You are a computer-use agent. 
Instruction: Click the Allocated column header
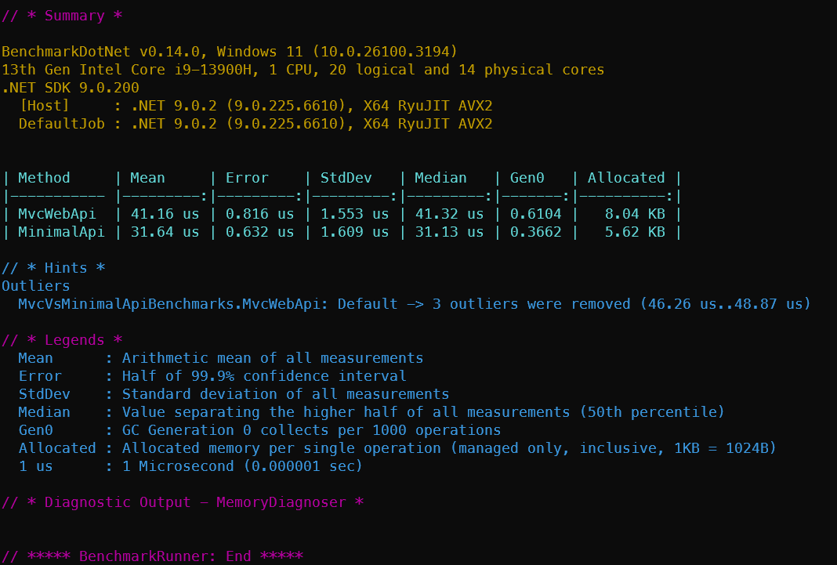tap(626, 178)
